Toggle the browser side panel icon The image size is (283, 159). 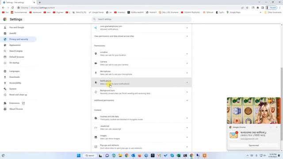tap(262, 8)
